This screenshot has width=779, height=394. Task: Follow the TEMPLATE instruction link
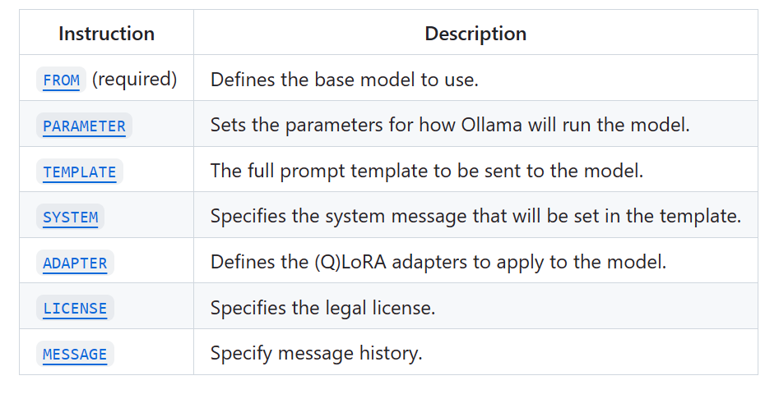pos(80,172)
